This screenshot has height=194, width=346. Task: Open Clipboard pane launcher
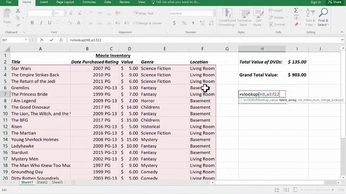[24, 32]
